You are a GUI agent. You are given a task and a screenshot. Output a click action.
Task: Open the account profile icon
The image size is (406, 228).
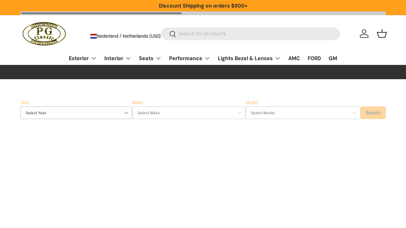[x=364, y=33]
